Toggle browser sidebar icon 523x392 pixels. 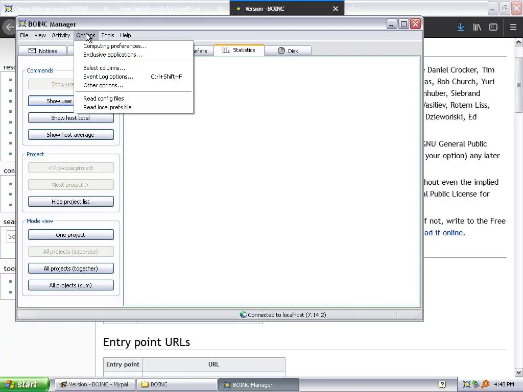point(493,28)
